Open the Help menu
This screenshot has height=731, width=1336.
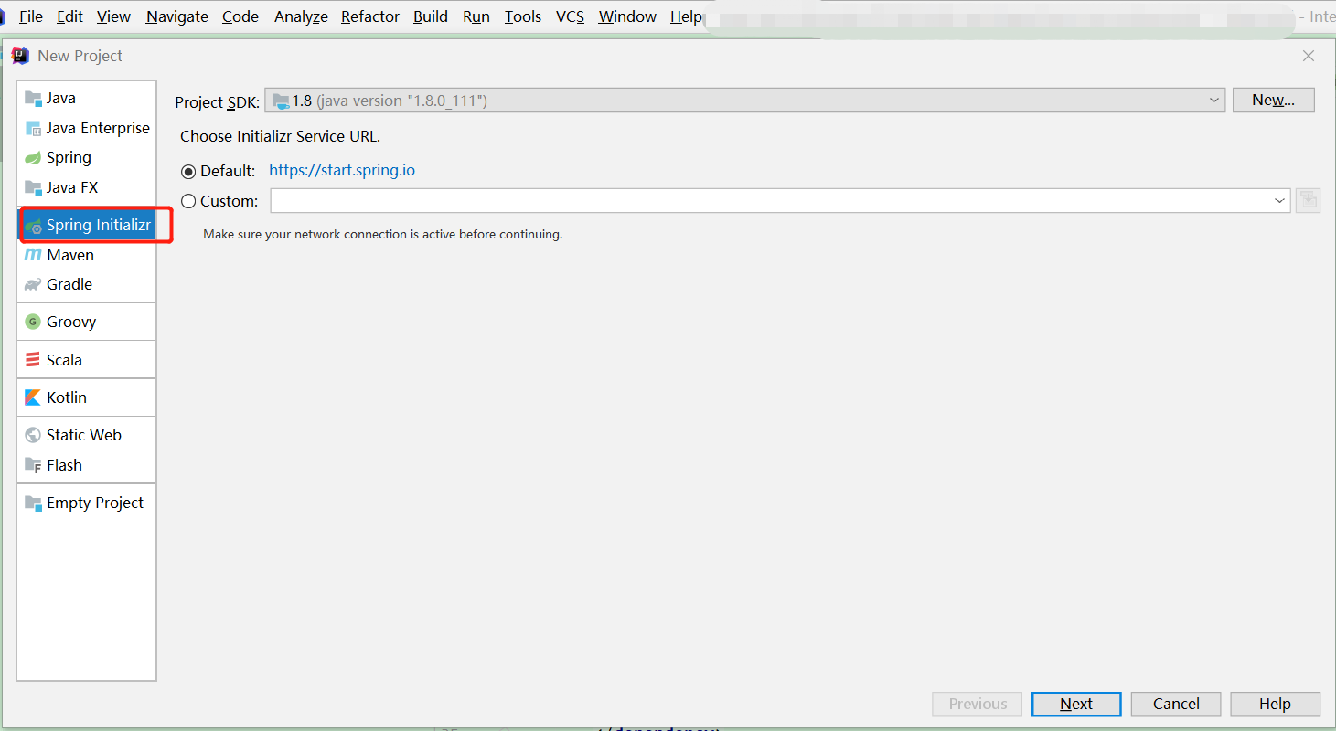(x=686, y=16)
